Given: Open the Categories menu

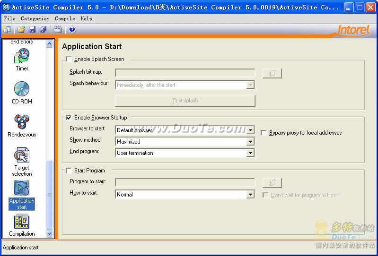Looking at the screenshot, I should 35,18.
